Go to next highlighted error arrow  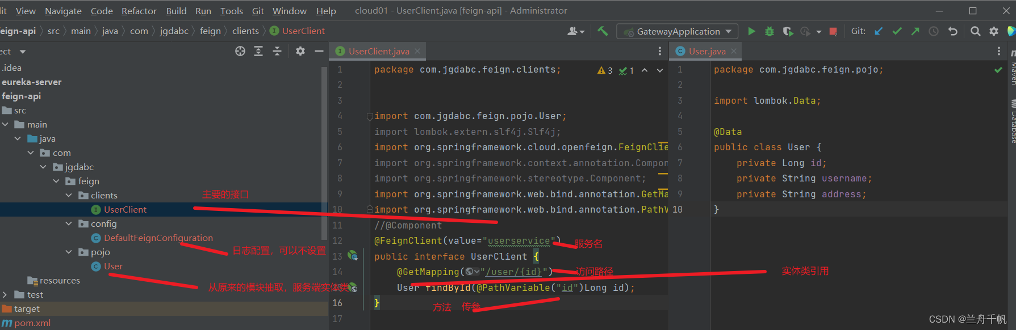point(660,70)
